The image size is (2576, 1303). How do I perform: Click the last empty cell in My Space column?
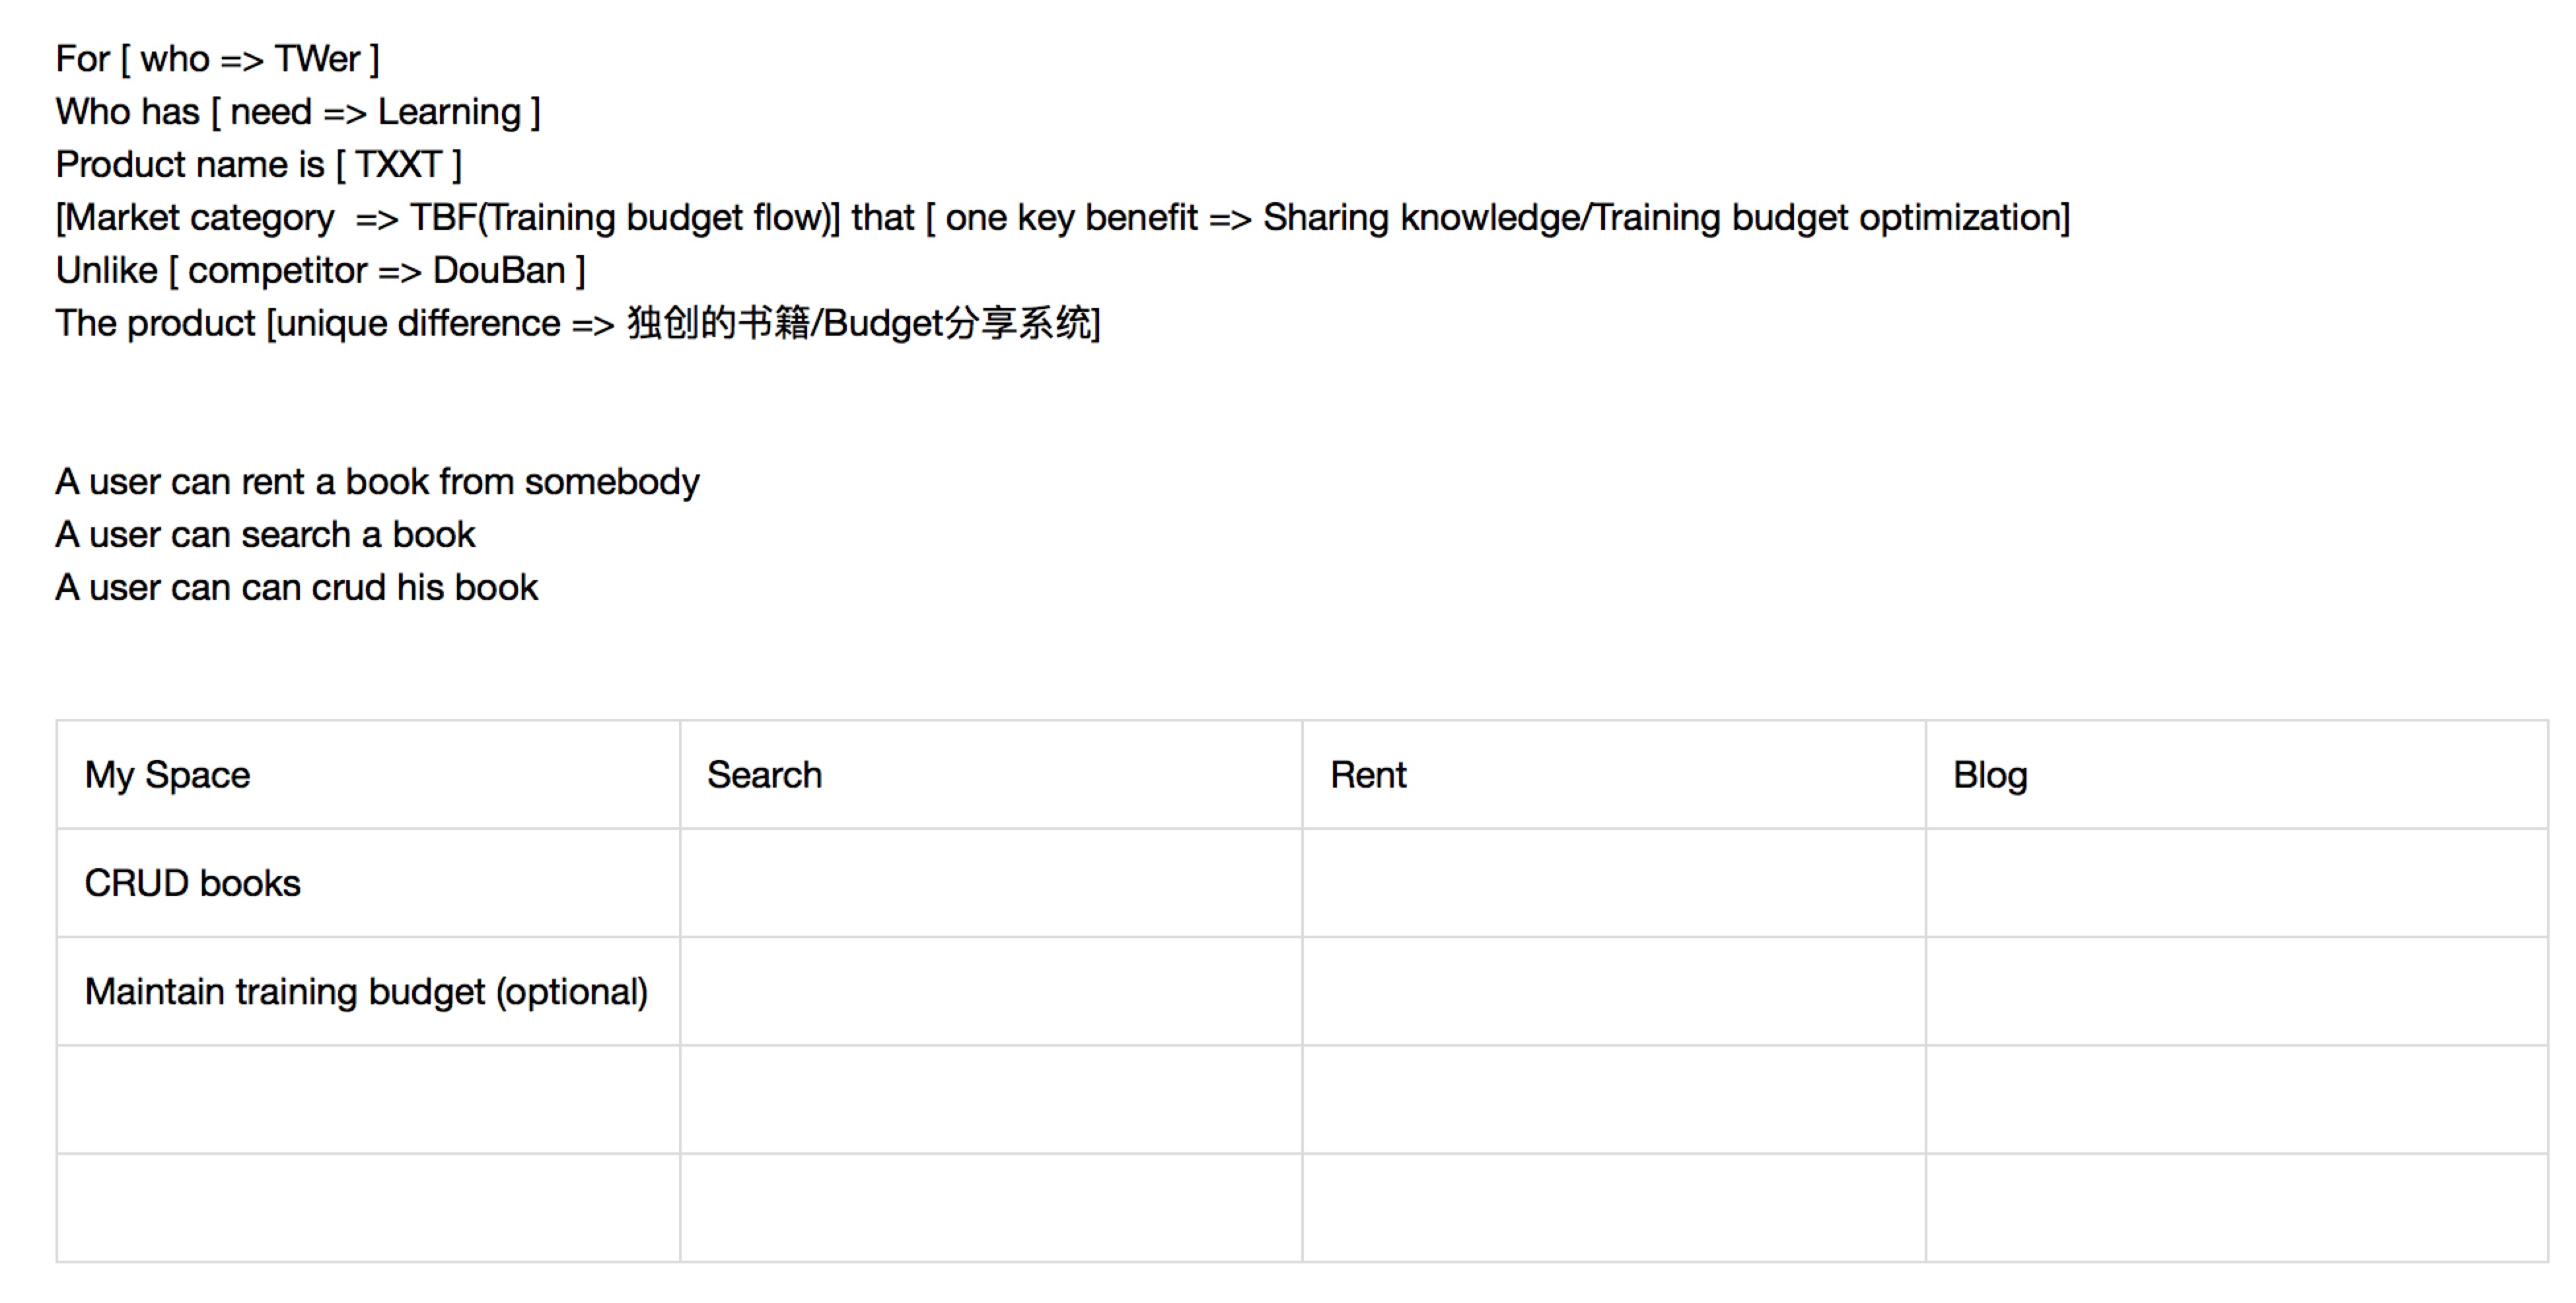coord(368,1208)
